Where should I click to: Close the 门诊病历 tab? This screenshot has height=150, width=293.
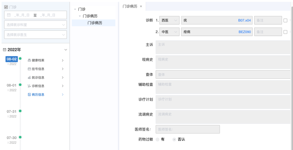pos(141,6)
